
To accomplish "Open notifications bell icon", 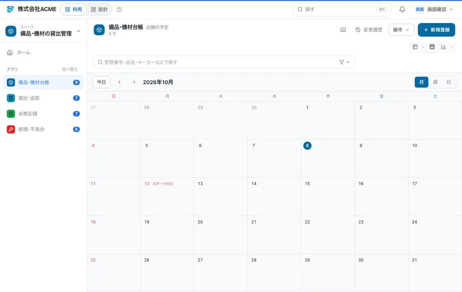I will point(402,9).
